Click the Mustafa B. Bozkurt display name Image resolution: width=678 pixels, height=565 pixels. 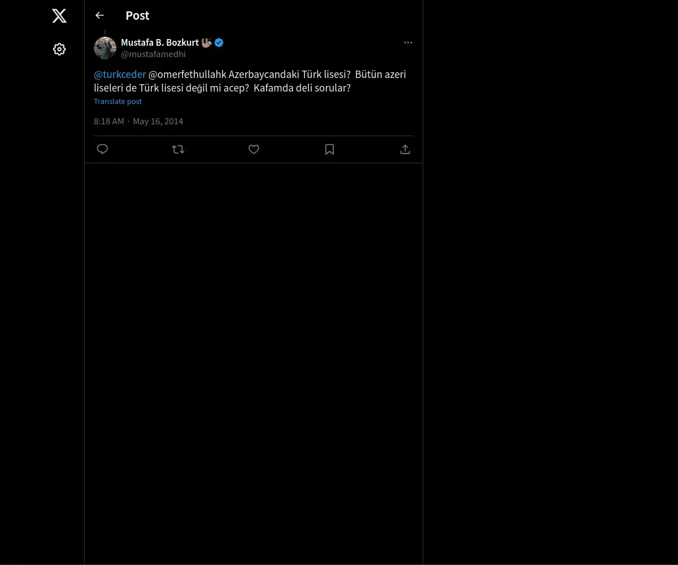(x=159, y=42)
